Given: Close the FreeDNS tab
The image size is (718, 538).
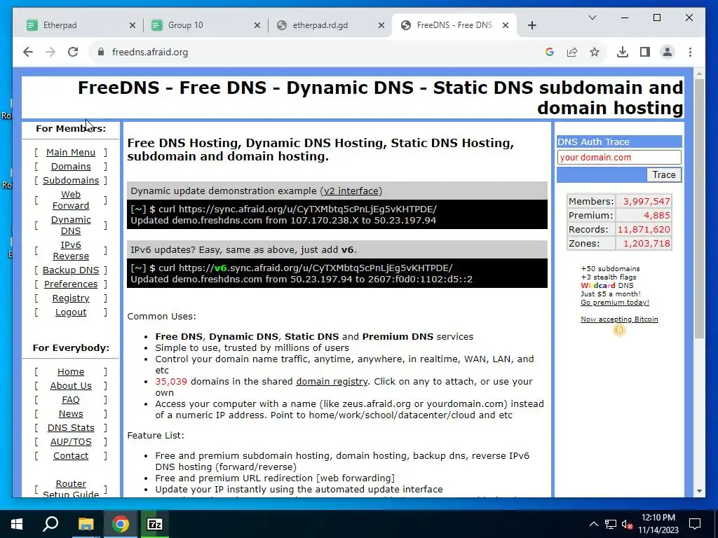Looking at the screenshot, I should coord(506,25).
